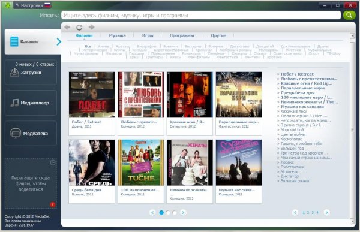
Task: Go to list page 2
Action: coord(308,213)
